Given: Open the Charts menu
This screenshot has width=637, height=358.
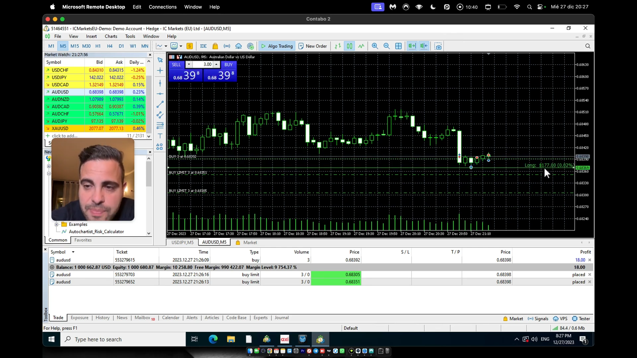Looking at the screenshot, I should (111, 36).
